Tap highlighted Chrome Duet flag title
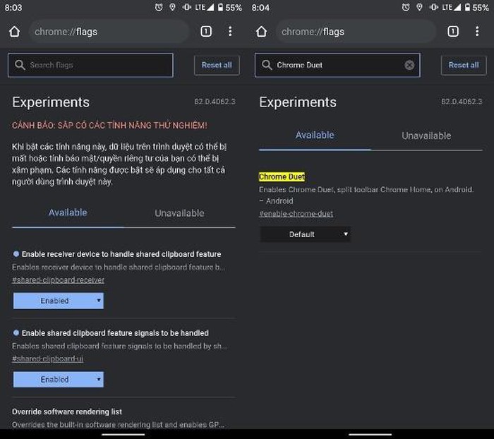Screen dimensions: 494x439 [282, 176]
